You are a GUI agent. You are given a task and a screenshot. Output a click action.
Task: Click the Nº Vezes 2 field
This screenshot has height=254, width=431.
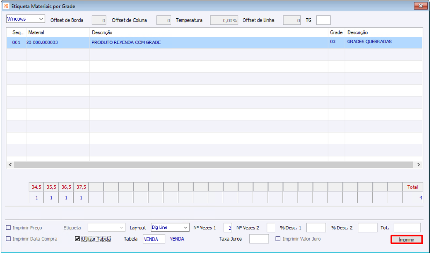[271, 228]
